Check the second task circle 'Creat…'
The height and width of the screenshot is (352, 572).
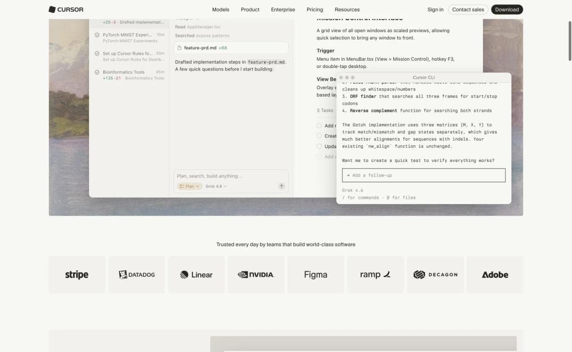click(x=319, y=136)
